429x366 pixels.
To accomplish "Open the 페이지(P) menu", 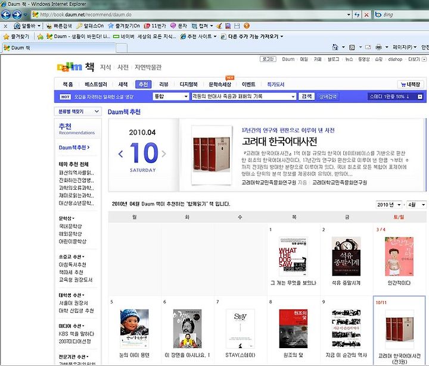I will tap(405, 47).
